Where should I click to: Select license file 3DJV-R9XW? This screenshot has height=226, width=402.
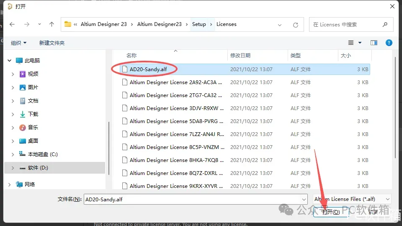(245, 108)
